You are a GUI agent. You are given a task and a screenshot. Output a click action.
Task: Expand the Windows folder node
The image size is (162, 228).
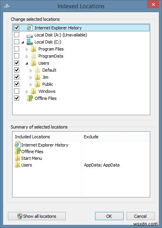(x=27, y=92)
